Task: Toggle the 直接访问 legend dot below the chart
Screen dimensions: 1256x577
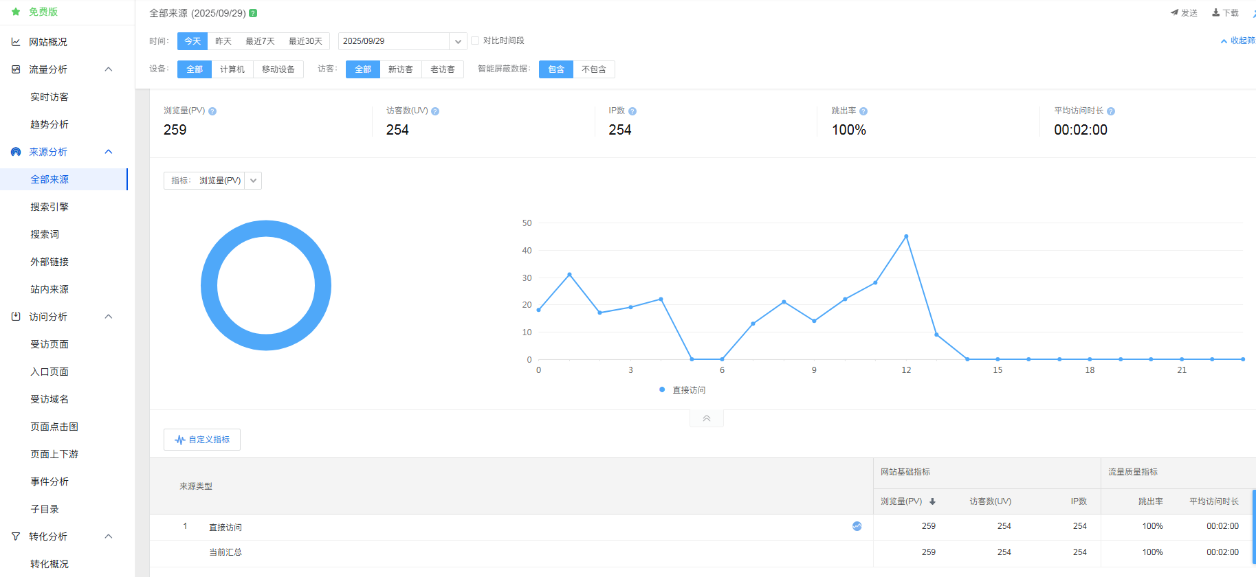Action: 662,389
